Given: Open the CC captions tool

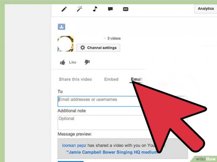Looking at the screenshot, I should (x=126, y=9).
